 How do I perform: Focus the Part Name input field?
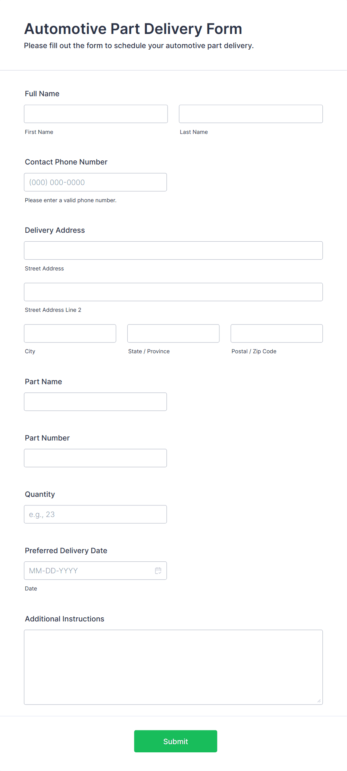point(95,401)
